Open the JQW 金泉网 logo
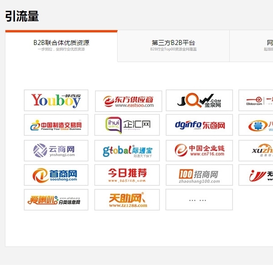The height and width of the screenshot is (273, 273). coord(199,100)
